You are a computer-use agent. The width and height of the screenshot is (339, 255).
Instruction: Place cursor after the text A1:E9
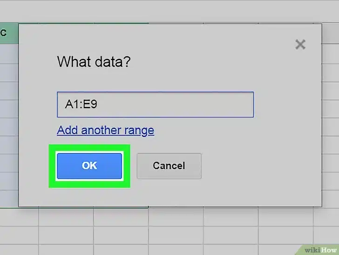(x=99, y=104)
